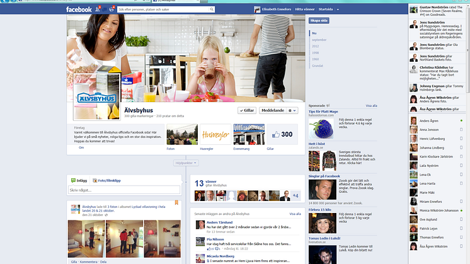Toggle the Gillar like button
470x264 pixels.
246,110
